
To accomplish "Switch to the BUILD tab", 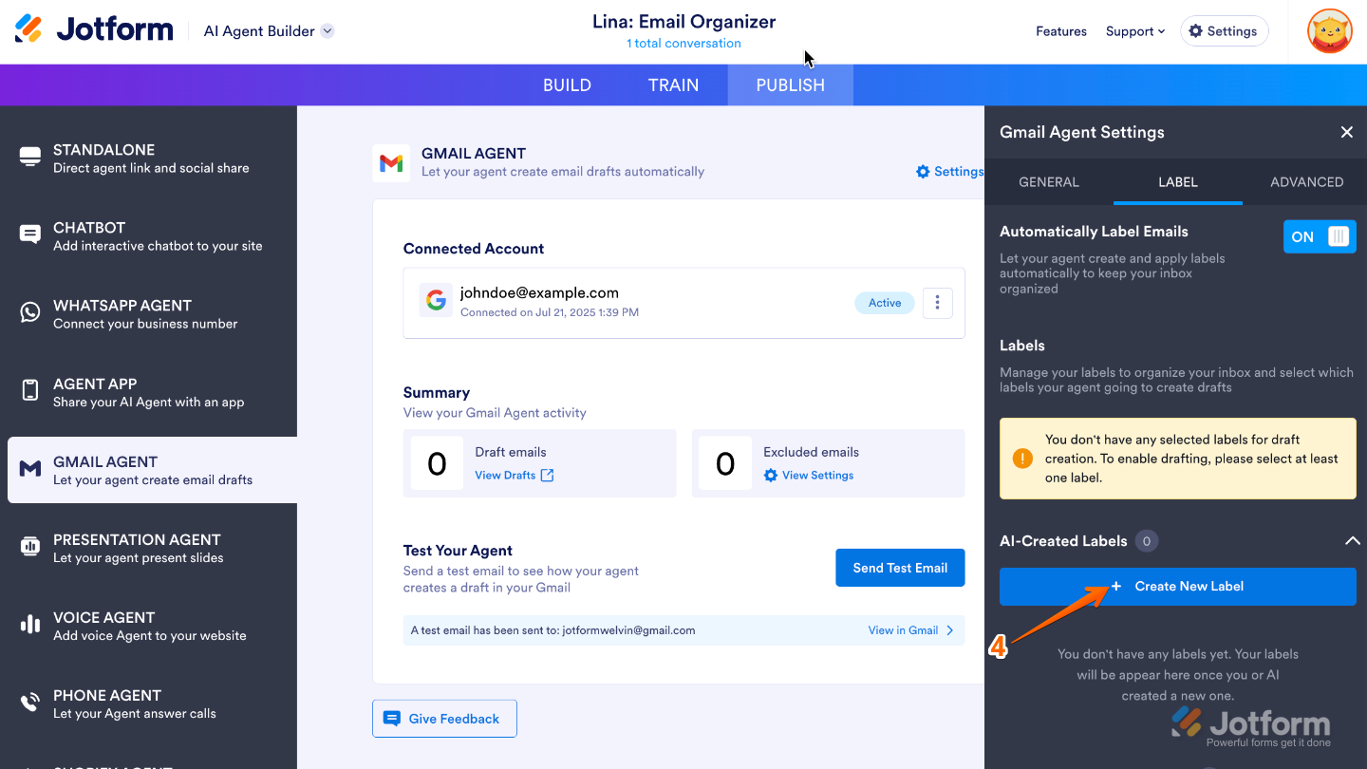I will point(567,84).
